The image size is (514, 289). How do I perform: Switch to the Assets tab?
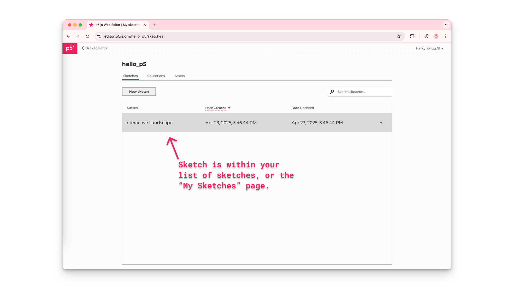tap(179, 76)
